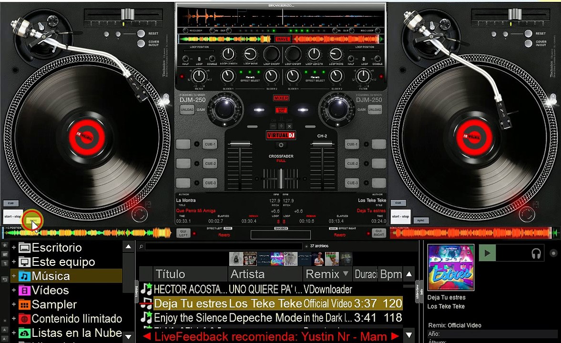Set loop OUT point on left deck

tap(229, 31)
